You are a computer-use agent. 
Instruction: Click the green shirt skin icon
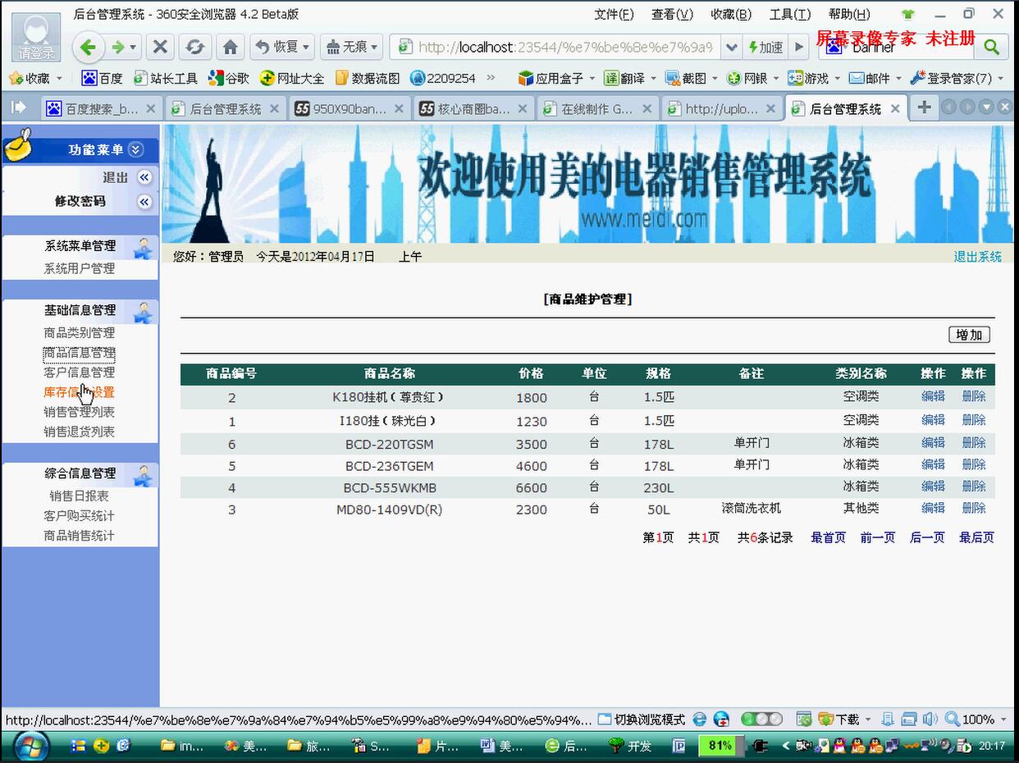(x=907, y=14)
